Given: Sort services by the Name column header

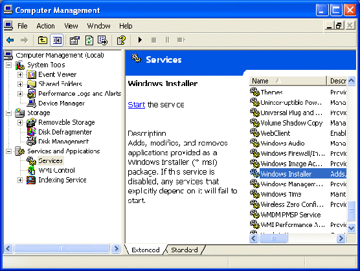Looking at the screenshot, I should pos(288,81).
